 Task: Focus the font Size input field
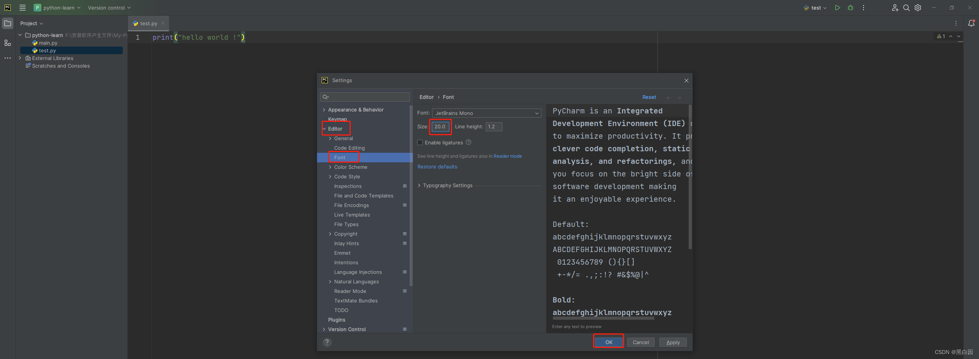[x=440, y=127]
